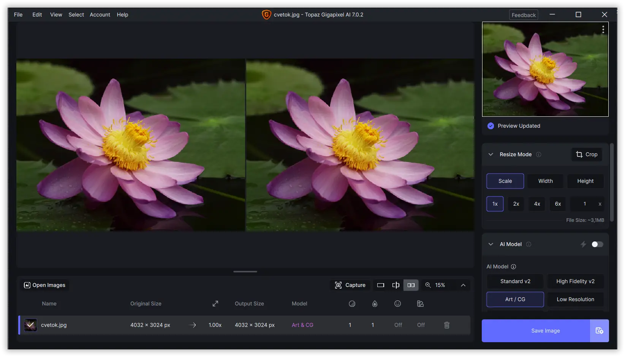Collapse the AI Model section

[491, 244]
